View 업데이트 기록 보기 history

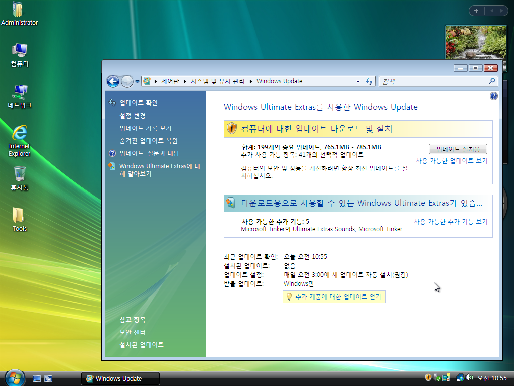point(146,128)
